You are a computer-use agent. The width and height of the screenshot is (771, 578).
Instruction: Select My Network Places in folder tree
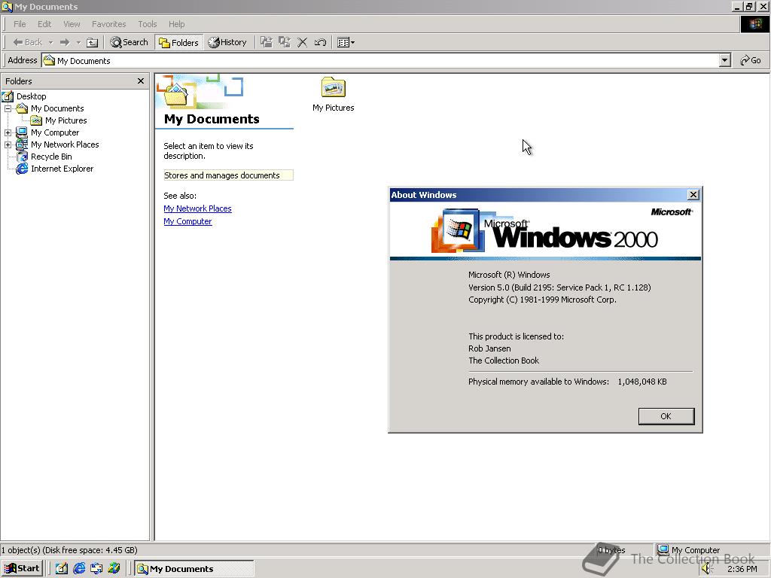[65, 144]
